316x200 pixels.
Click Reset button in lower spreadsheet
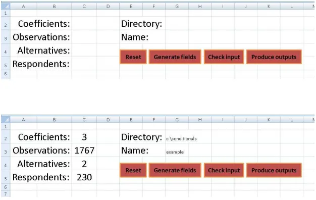(133, 170)
